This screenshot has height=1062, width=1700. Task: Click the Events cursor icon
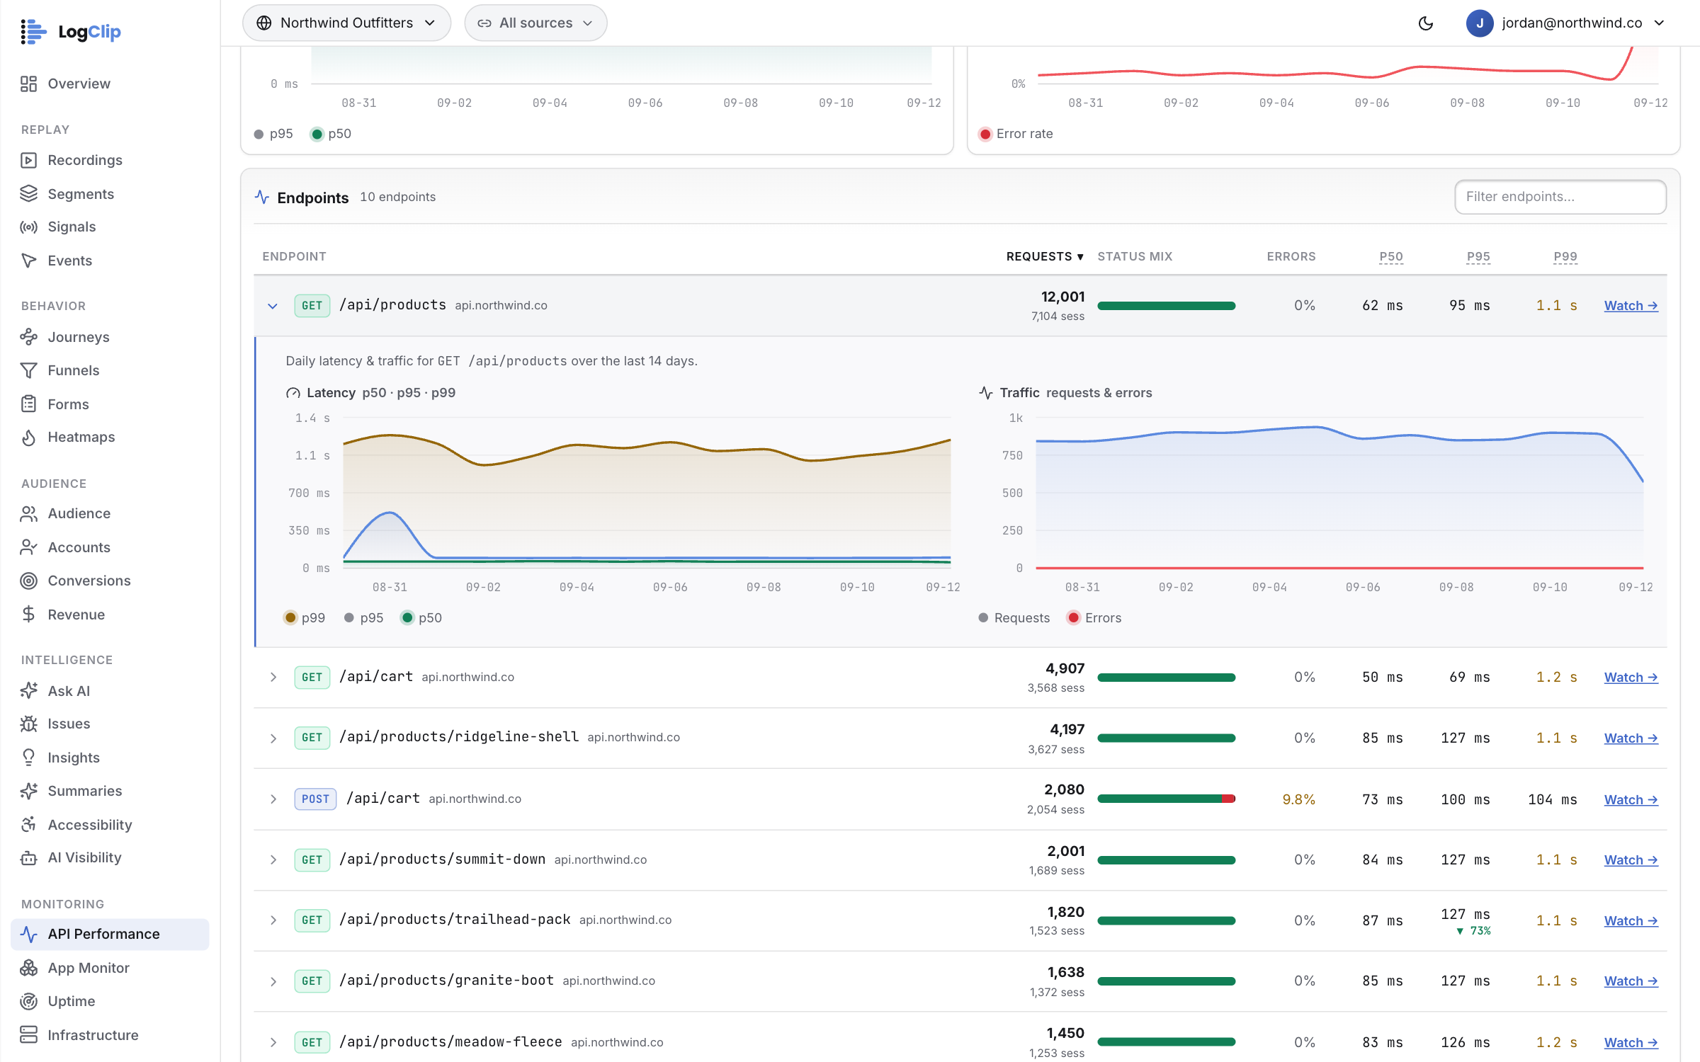(x=28, y=261)
